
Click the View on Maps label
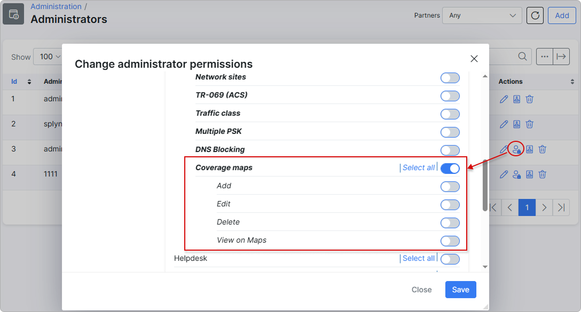tap(241, 240)
